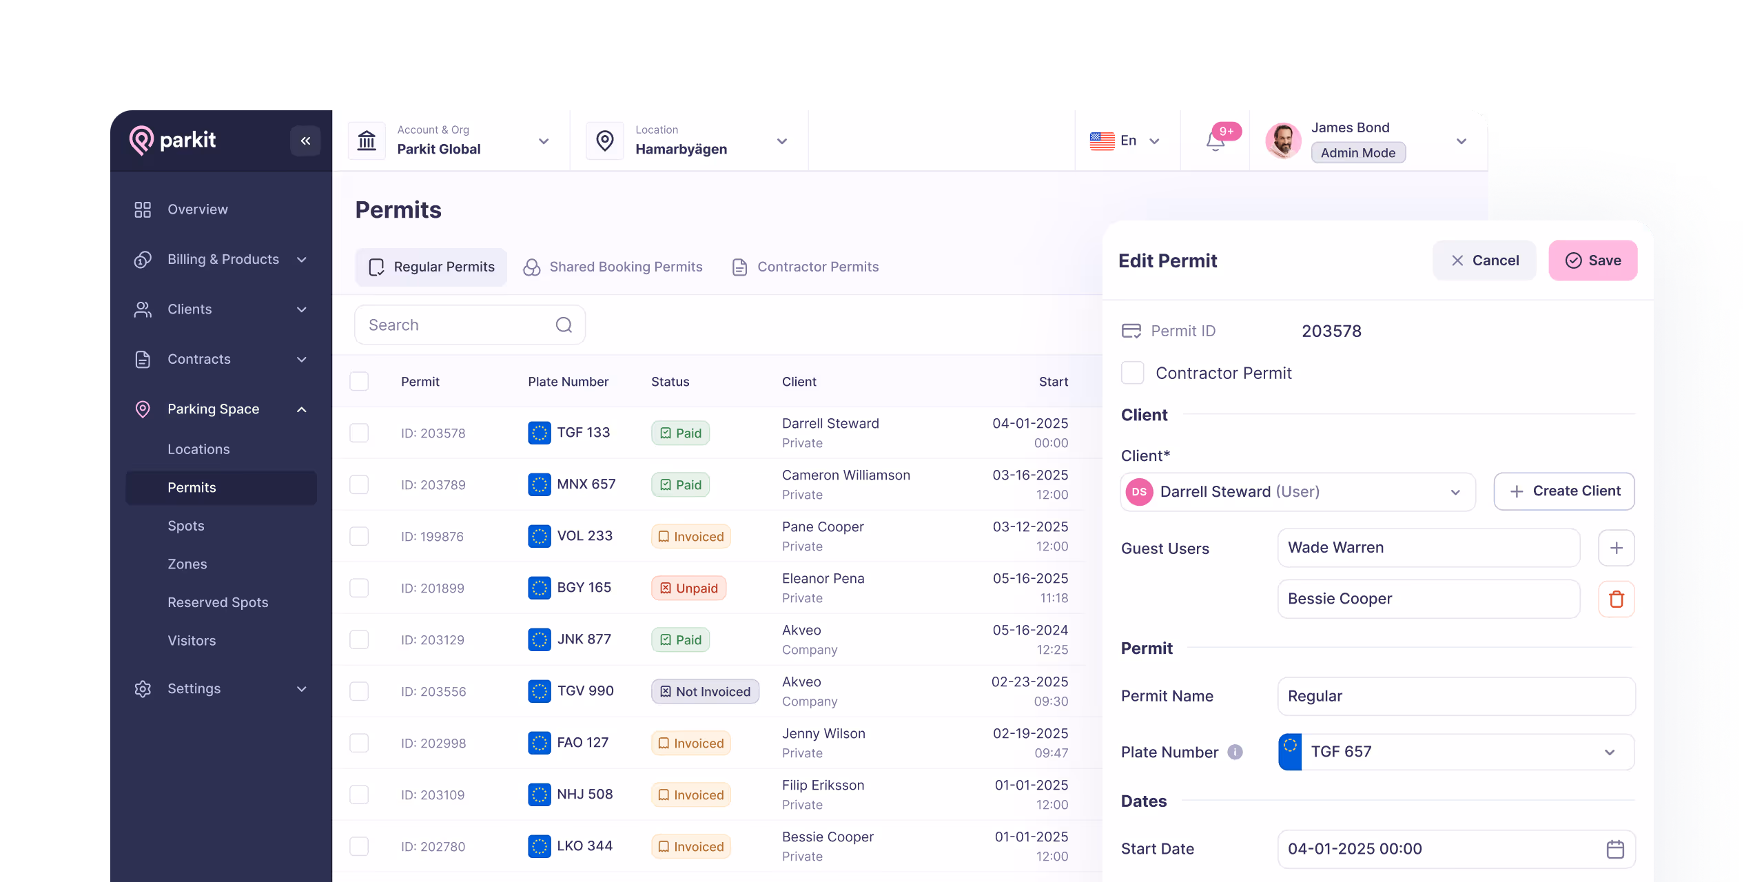The image size is (1764, 882).
Task: Open the Account & Org dropdown
Action: click(x=543, y=141)
